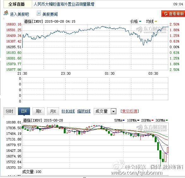185x178 pixels.
Task: Click the 东方财富网 watermark logo on intraday chart
Action: click(x=151, y=30)
